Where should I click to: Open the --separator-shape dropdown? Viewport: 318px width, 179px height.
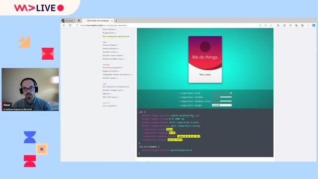pos(222,105)
